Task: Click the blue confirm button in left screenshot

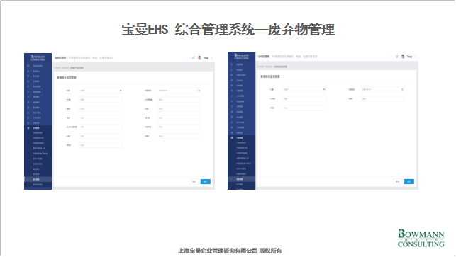Action: pos(206,181)
